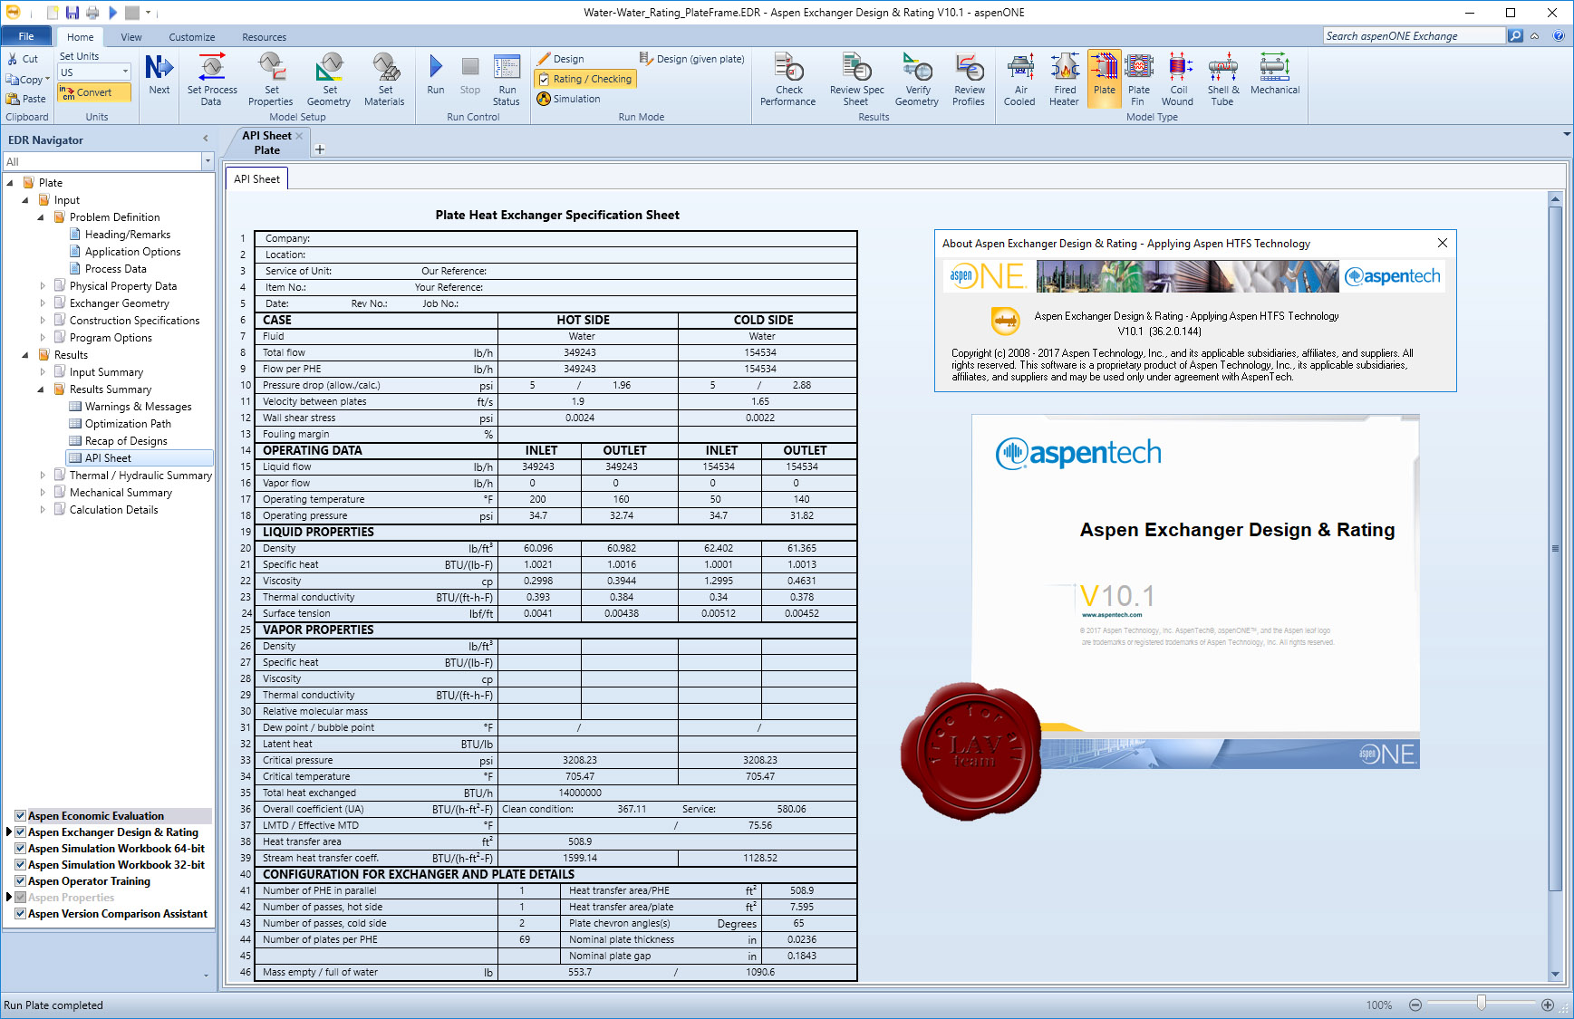Collapse the EDR Navigator panel arrow
1574x1019 pixels.
[x=205, y=139]
